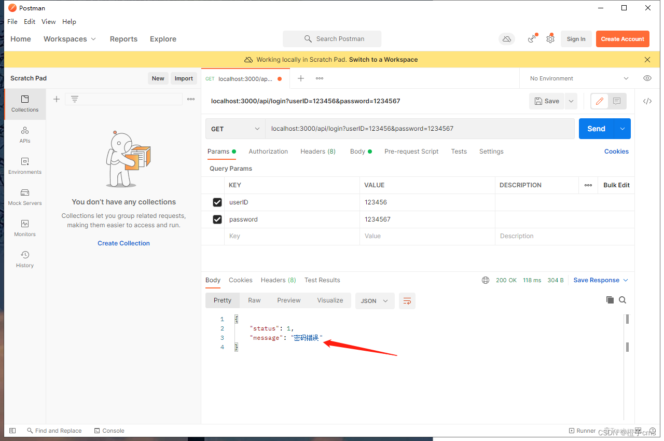Select the Raw response view
The width and height of the screenshot is (664, 441).
(x=254, y=300)
